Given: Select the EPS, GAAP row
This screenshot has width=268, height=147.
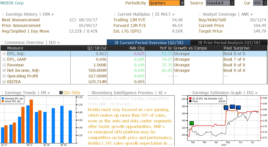Looking at the screenshot, I should (134, 59).
